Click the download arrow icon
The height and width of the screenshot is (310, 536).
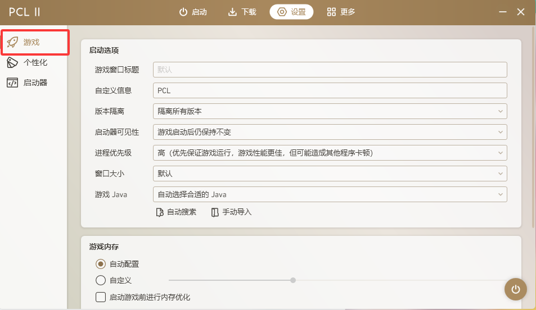coord(232,12)
